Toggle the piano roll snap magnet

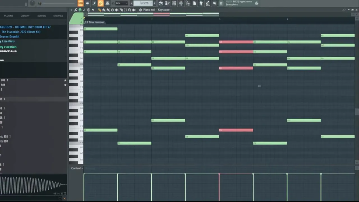click(80, 10)
